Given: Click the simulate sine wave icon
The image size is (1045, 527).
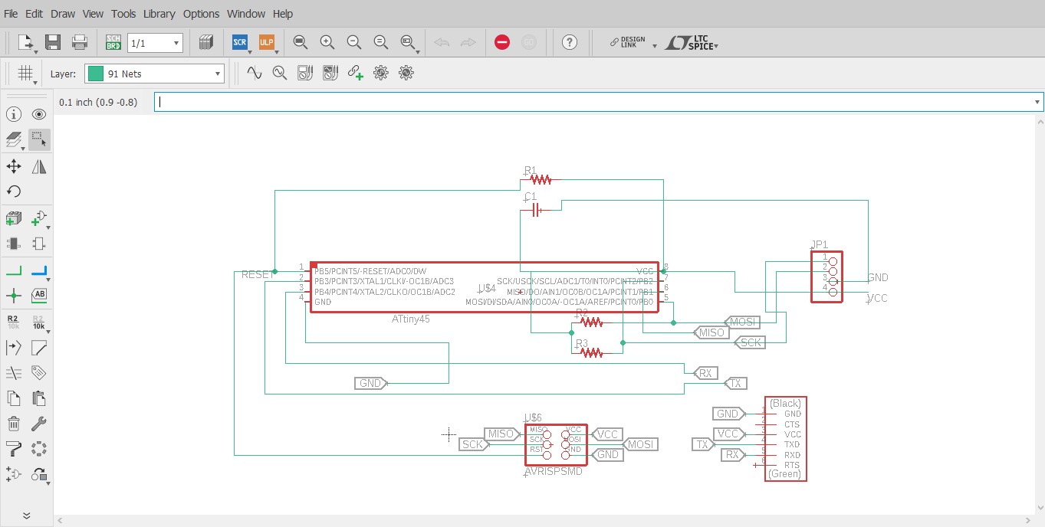Looking at the screenshot, I should pyautogui.click(x=254, y=73).
